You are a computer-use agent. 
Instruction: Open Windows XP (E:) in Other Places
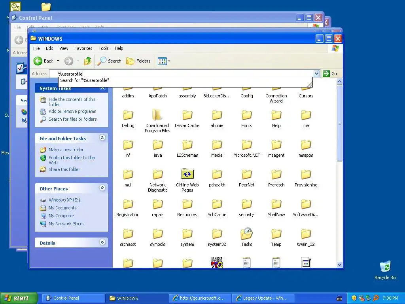point(64,200)
